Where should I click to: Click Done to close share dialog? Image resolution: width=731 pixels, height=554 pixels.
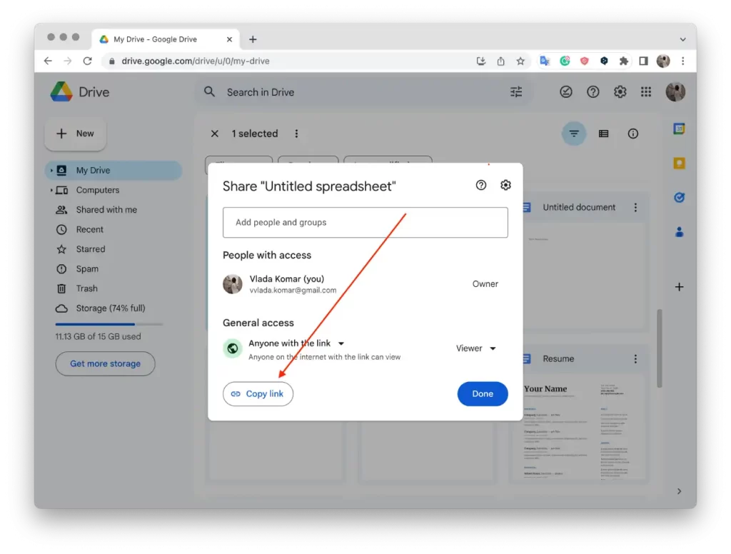[483, 394]
